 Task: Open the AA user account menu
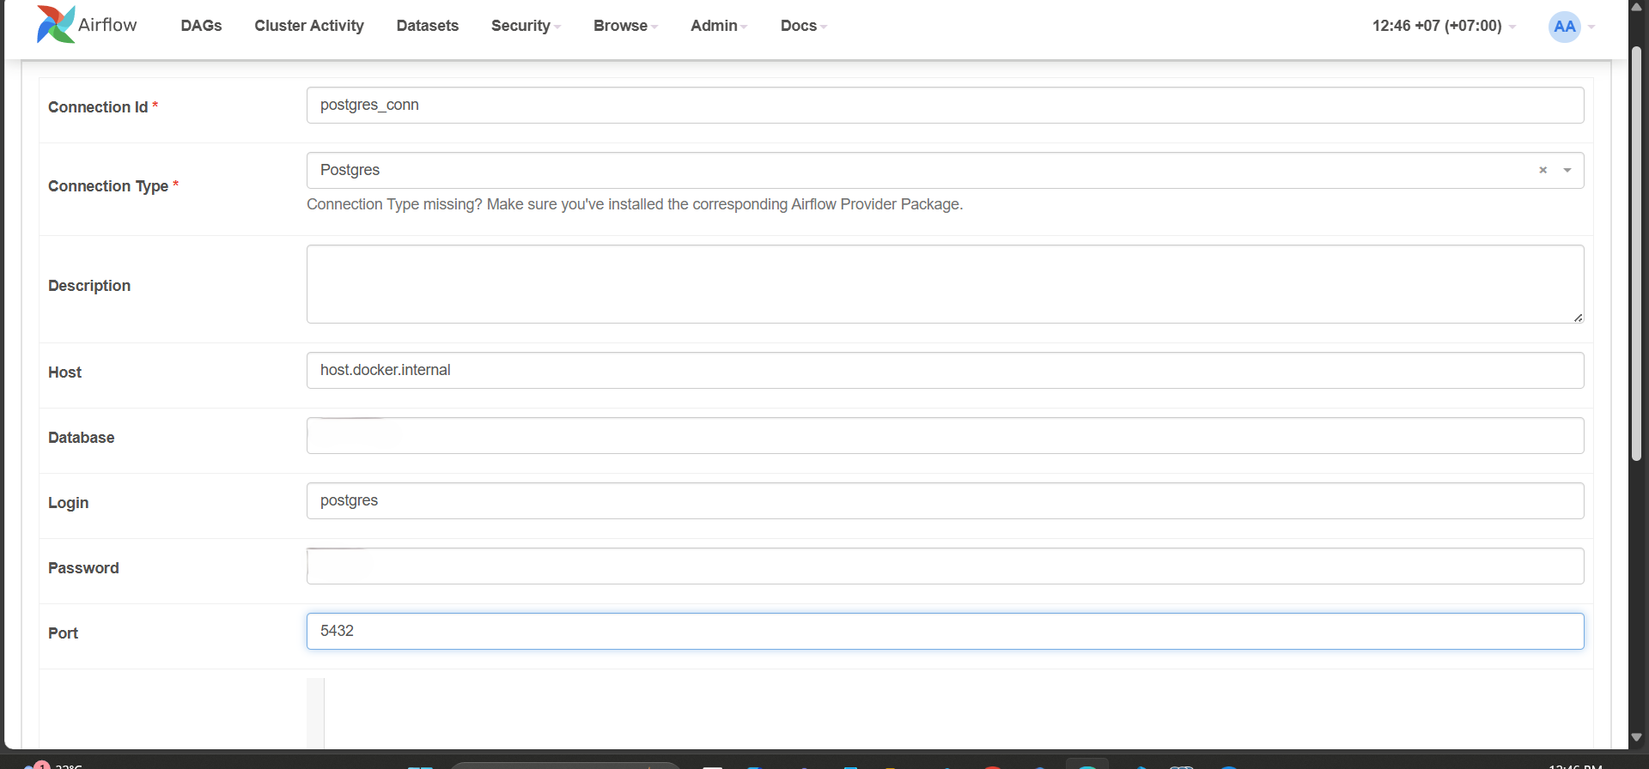[x=1572, y=27]
